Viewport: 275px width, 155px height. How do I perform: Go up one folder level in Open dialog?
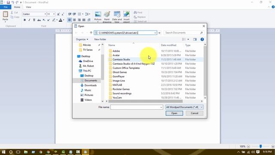91,33
